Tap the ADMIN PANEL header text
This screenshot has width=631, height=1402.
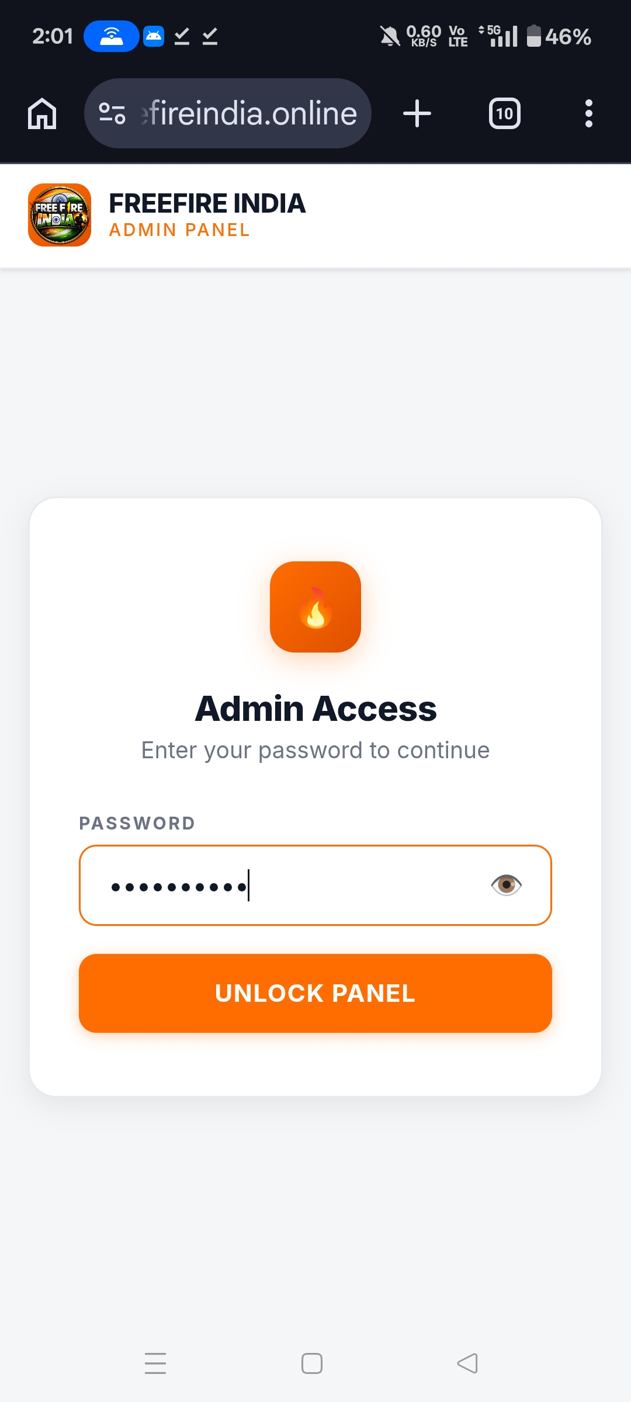pos(179,230)
